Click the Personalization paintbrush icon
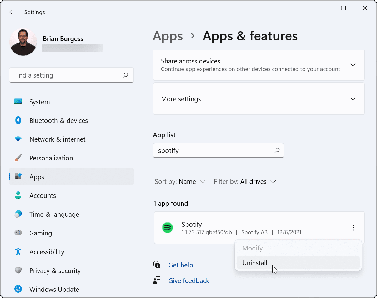377x298 pixels. 18,158
